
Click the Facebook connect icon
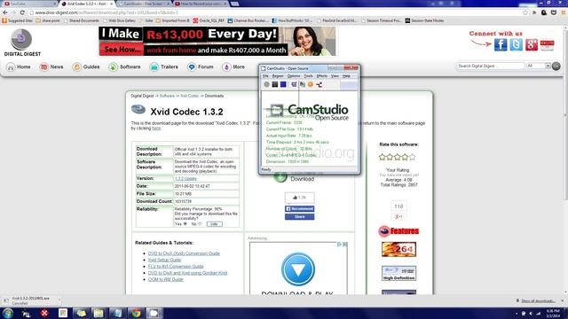point(501,45)
